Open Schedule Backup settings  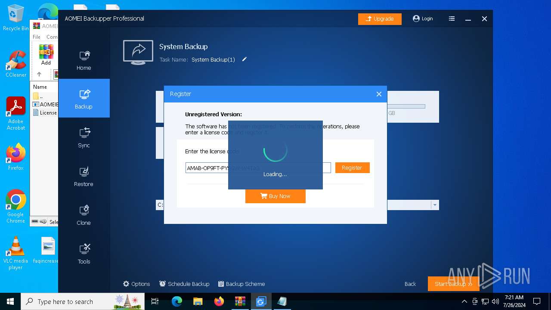184,284
